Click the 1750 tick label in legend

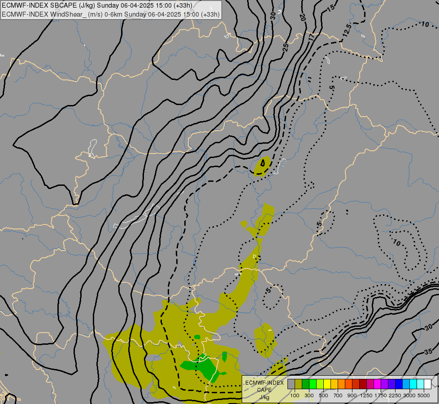point(381,395)
